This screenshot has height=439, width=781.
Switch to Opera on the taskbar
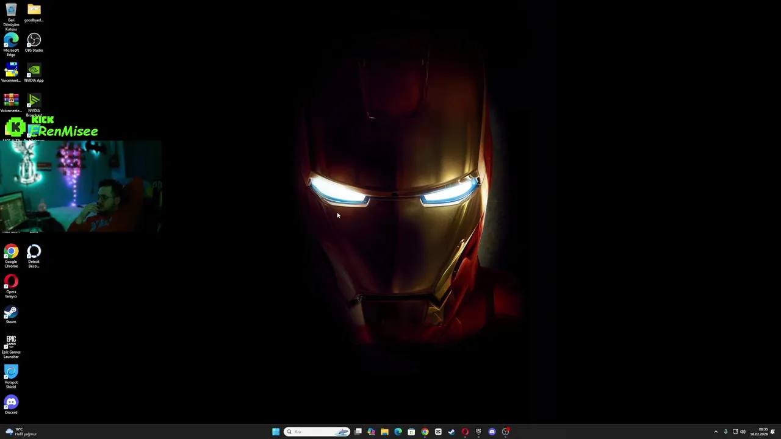click(x=465, y=432)
